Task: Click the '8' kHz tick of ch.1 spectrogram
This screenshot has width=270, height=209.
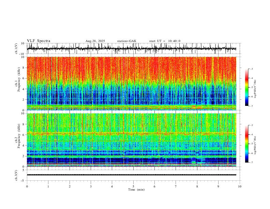Action: tap(24, 68)
